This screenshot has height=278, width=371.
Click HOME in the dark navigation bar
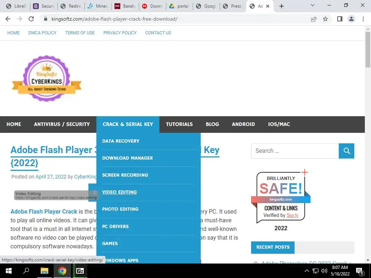coord(14,125)
